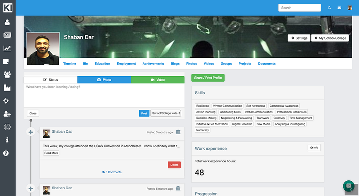Open the help question mark icon in sidebar
359x196 pixels.
(x=6, y=153)
